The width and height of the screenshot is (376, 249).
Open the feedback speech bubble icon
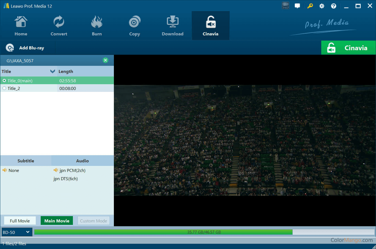point(297,6)
